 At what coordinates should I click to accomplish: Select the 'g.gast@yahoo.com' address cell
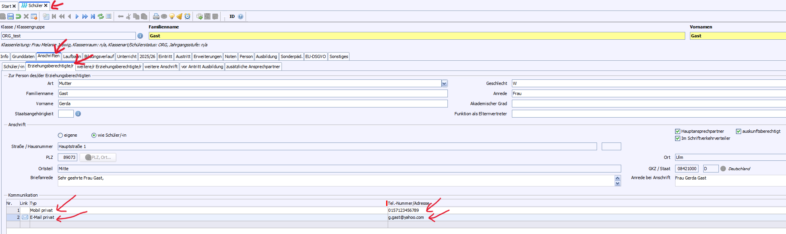pos(586,217)
